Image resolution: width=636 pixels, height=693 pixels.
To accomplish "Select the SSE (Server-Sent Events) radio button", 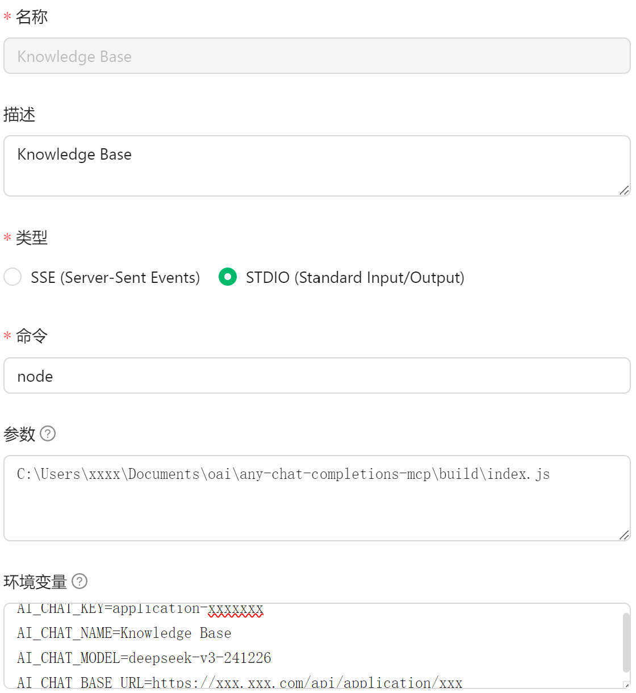I will pyautogui.click(x=12, y=277).
